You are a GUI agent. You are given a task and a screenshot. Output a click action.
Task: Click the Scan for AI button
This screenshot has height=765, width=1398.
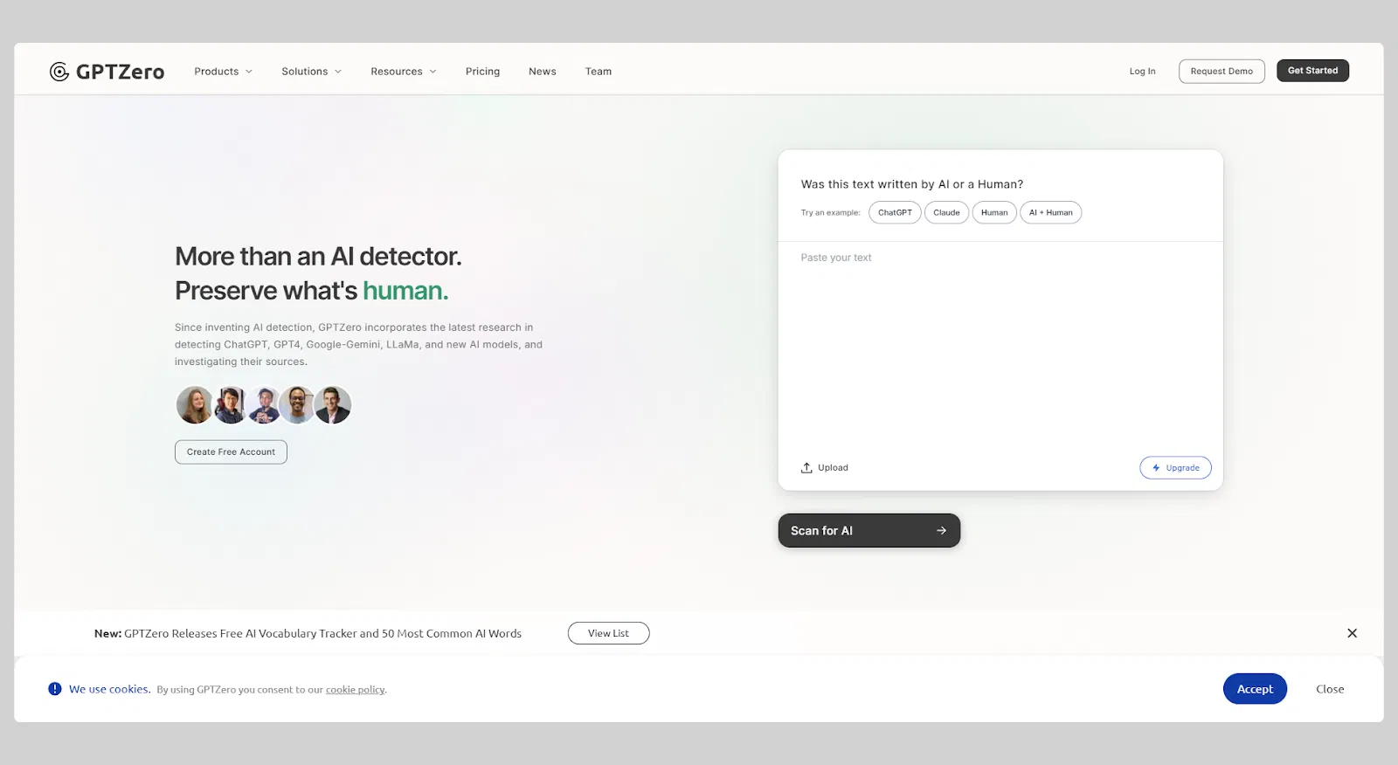click(x=869, y=531)
